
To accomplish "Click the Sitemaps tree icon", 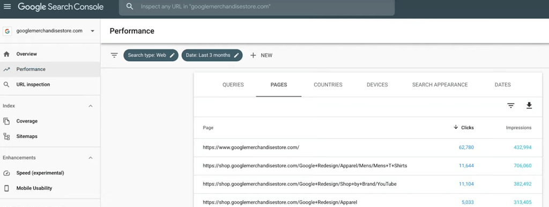I will pos(6,136).
